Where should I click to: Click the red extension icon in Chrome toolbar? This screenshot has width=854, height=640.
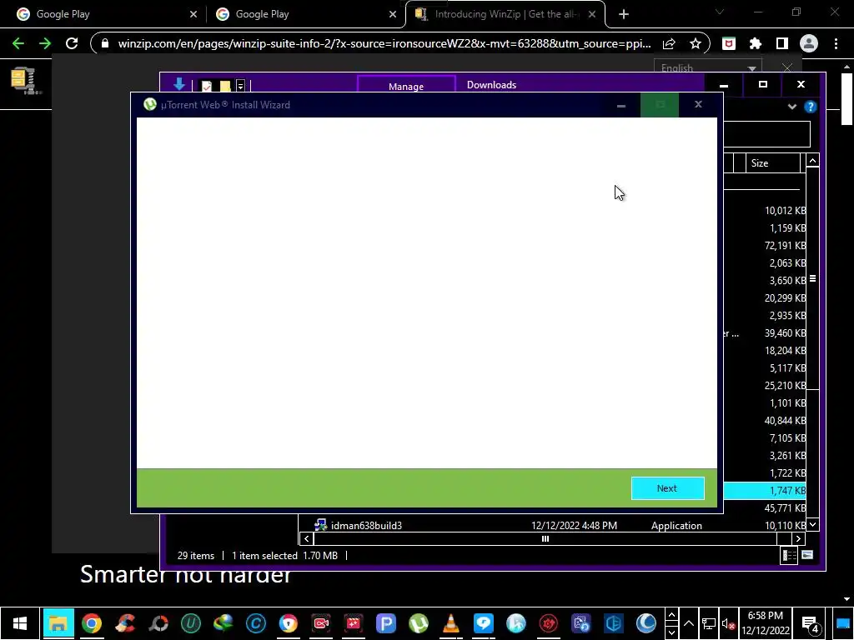tap(729, 43)
